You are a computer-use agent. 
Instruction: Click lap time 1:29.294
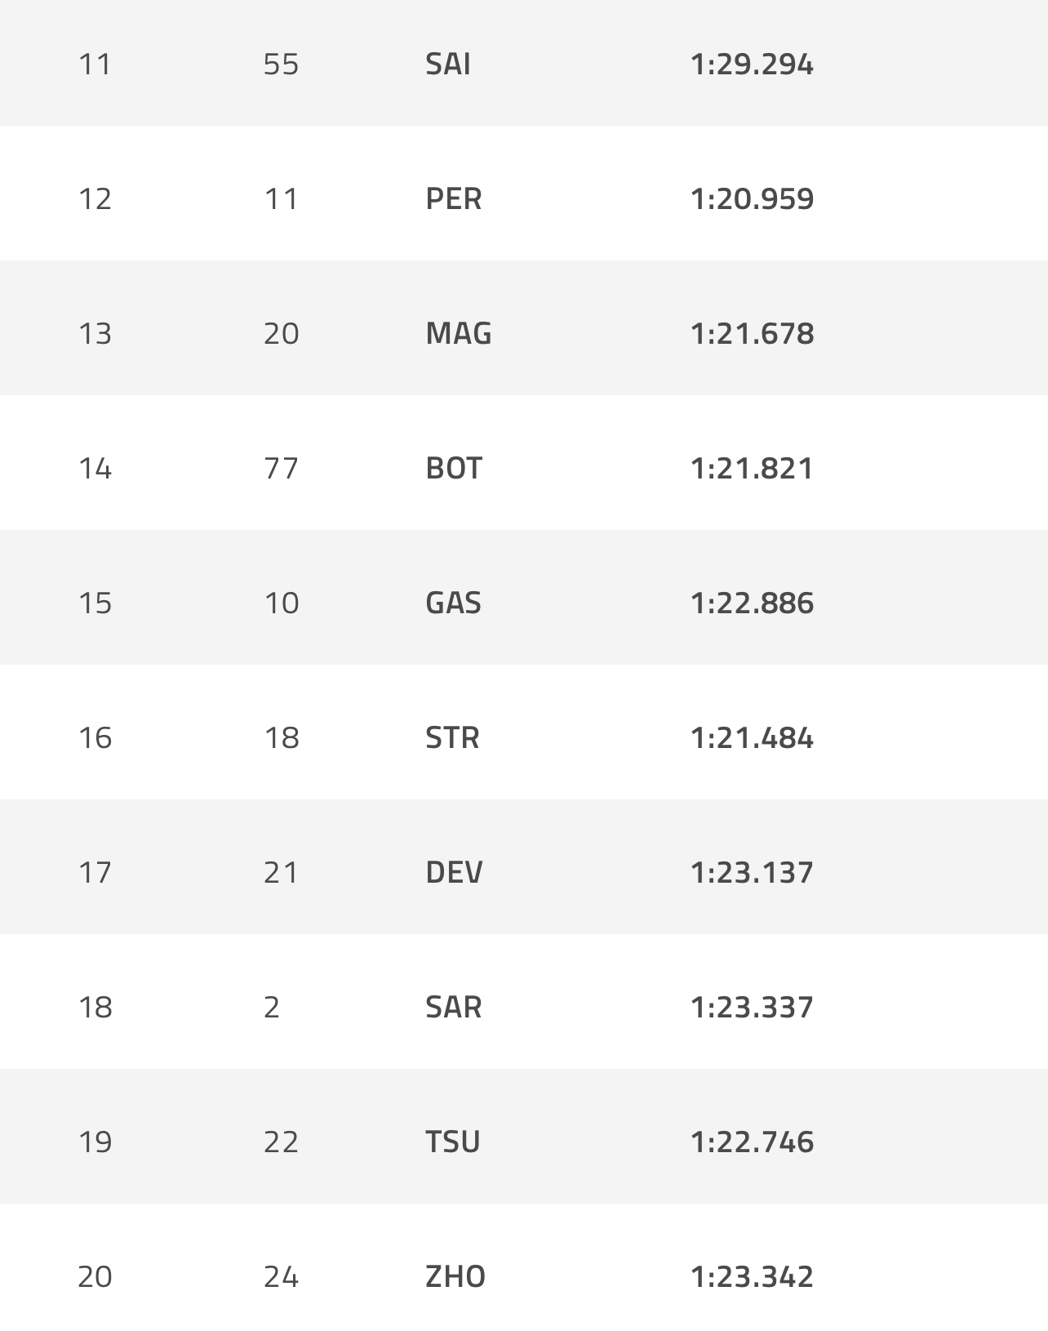click(752, 64)
